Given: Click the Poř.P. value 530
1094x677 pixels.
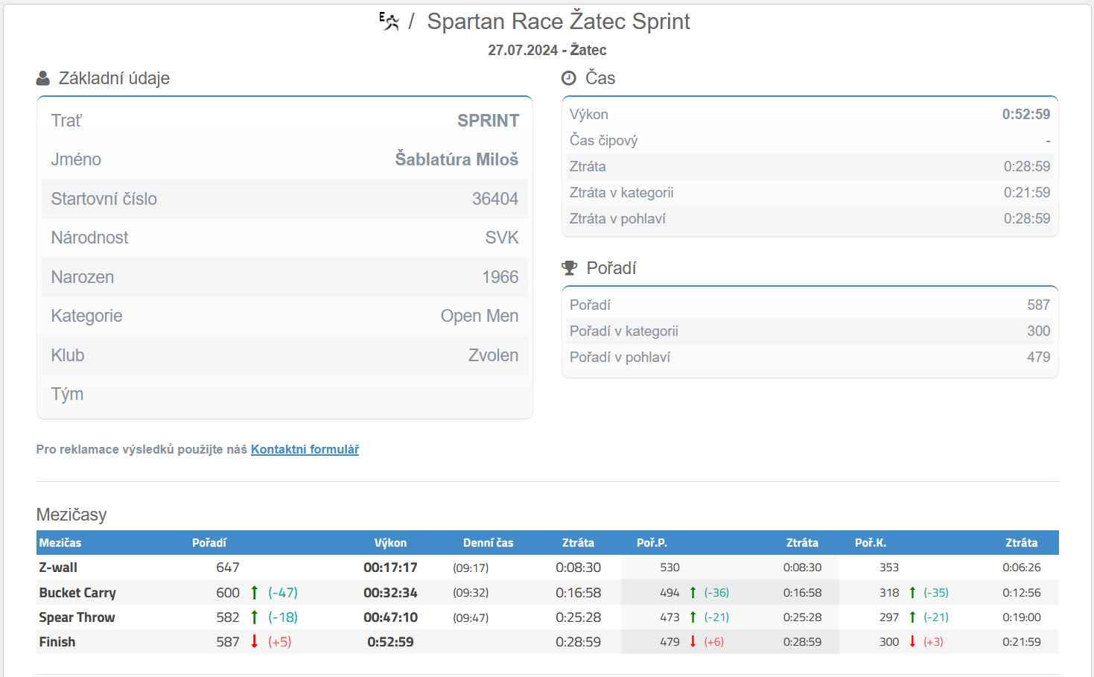Looking at the screenshot, I should coord(670,568).
